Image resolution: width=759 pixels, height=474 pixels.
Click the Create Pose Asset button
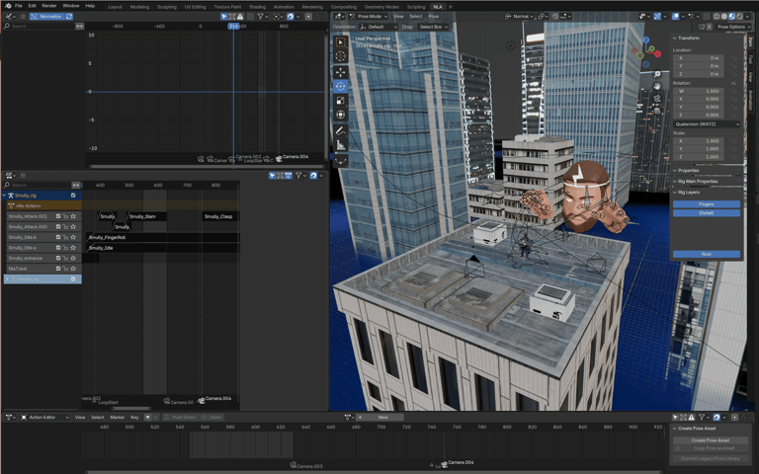pyautogui.click(x=711, y=440)
